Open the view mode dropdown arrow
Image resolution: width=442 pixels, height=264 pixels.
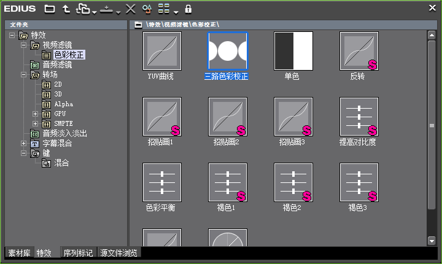(x=176, y=11)
